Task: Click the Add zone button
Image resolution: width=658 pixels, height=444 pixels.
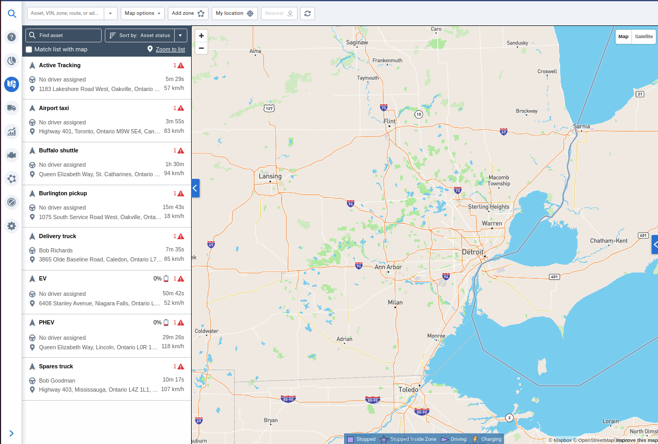Action: point(188,13)
